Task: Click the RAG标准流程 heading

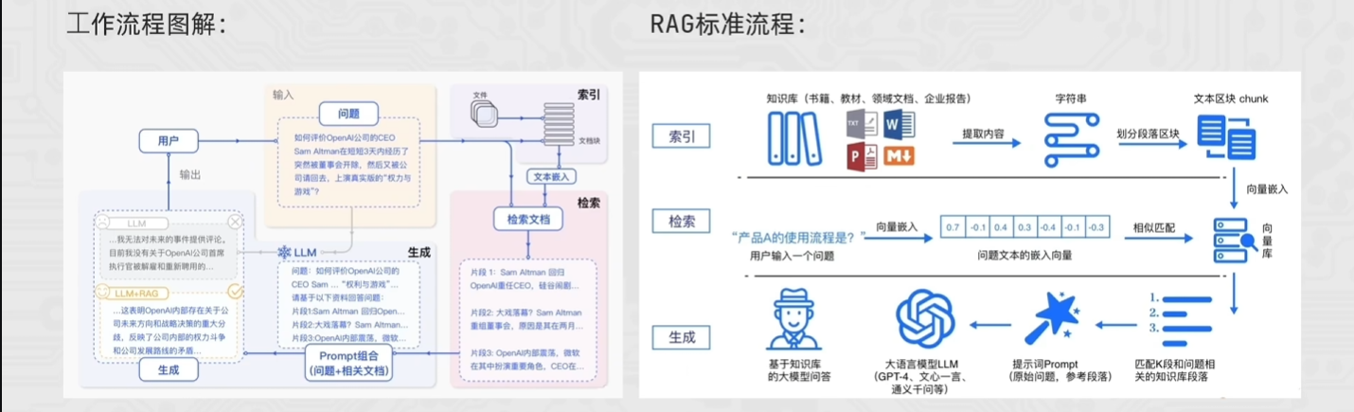Action: click(x=728, y=26)
